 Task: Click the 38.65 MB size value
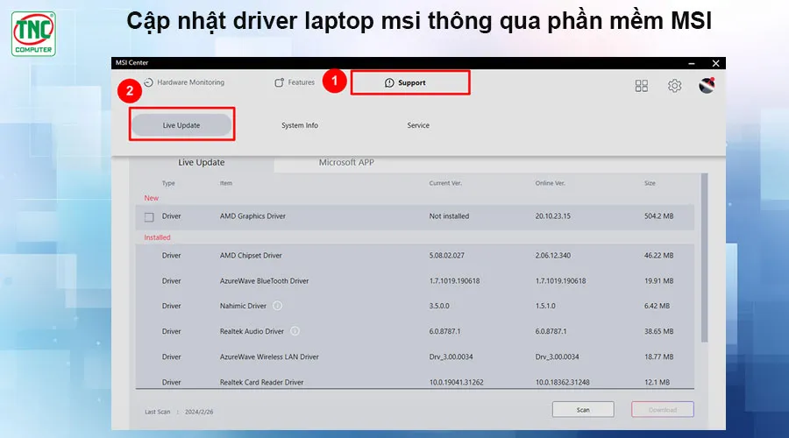[x=658, y=331]
